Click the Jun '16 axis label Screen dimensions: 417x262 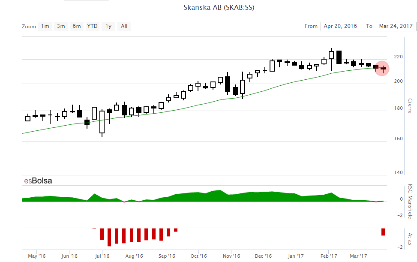click(x=69, y=256)
